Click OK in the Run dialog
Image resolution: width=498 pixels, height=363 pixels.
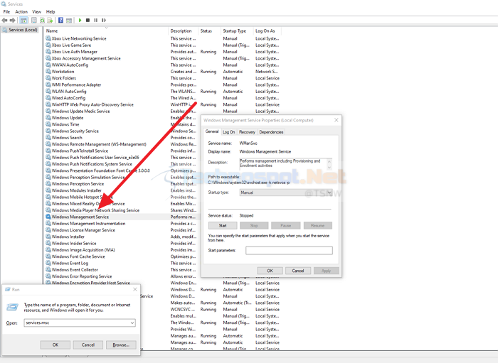click(x=55, y=345)
